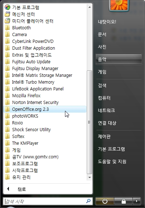Click the Camera folder icon
145x208 pixels.
pos(7,35)
